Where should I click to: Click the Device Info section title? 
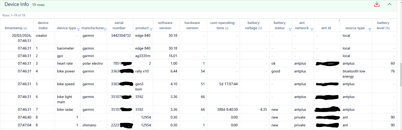tap(17, 4)
